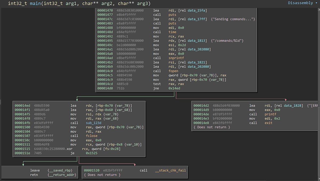This screenshot has width=320, height=181.
Task: Click data_1813 reference
Action: (x=196, y=41)
